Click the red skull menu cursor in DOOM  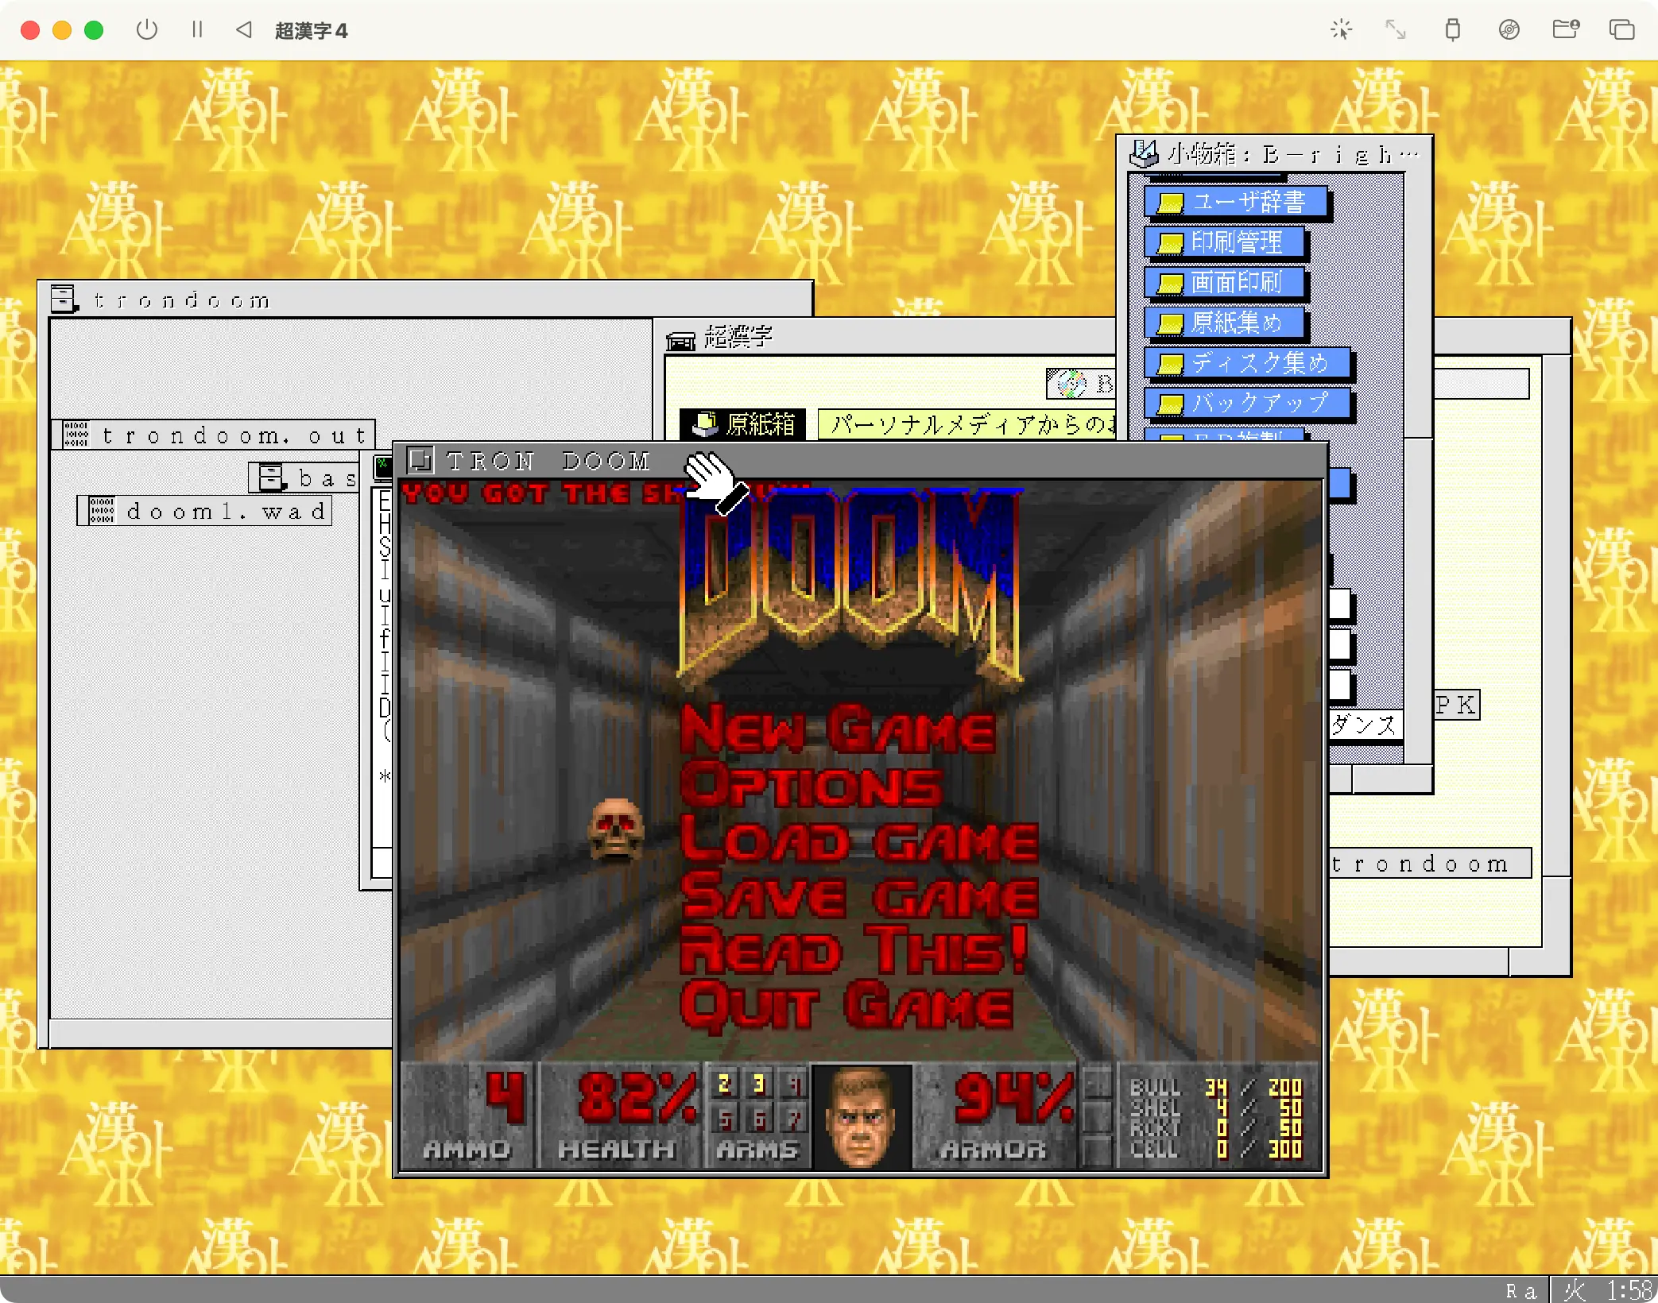pos(616,829)
